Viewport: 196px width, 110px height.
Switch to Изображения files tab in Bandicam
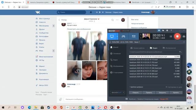click(169, 48)
